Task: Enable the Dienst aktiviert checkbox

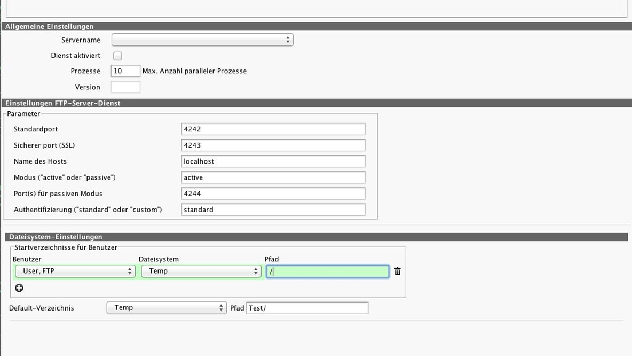Action: click(x=117, y=56)
